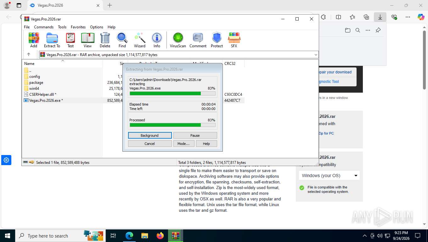Open the File menu
The image size is (428, 242).
(27, 27)
